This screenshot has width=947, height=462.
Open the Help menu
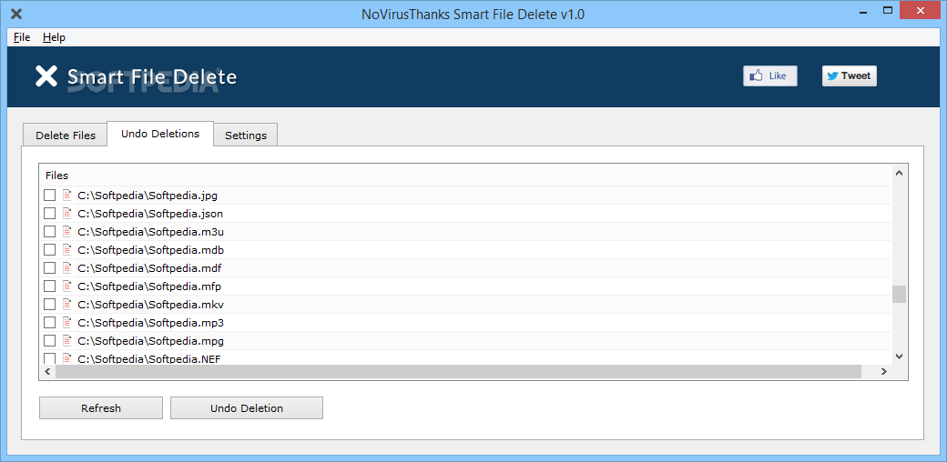point(54,37)
